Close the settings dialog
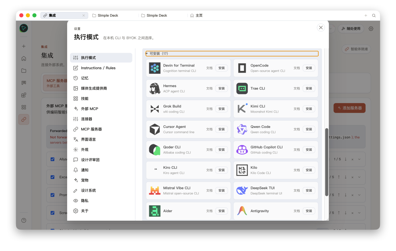Image resolution: width=396 pixels, height=251 pixels. click(321, 28)
